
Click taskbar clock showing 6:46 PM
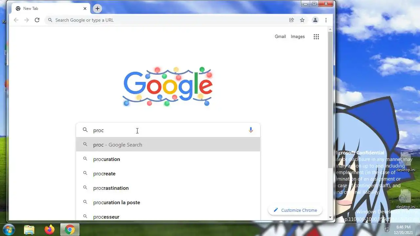point(403,229)
